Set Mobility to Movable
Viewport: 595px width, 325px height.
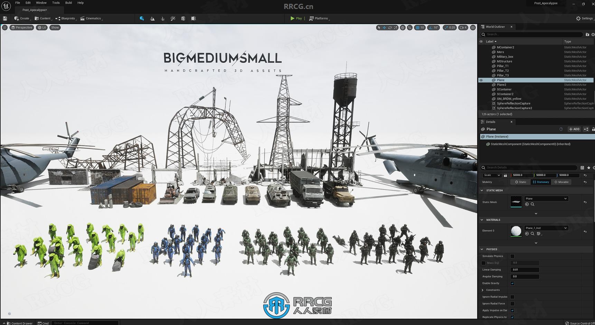(x=561, y=182)
